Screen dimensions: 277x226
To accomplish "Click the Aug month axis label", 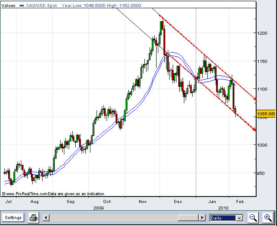I will pyautogui.click(x=34, y=202).
